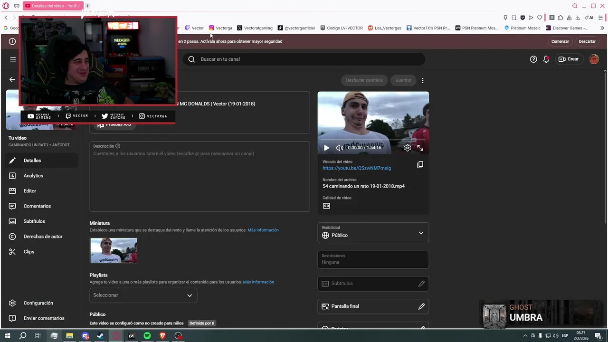Image resolution: width=608 pixels, height=342 pixels.
Task: Open the browser extensions cube icon
Action: [560, 18]
